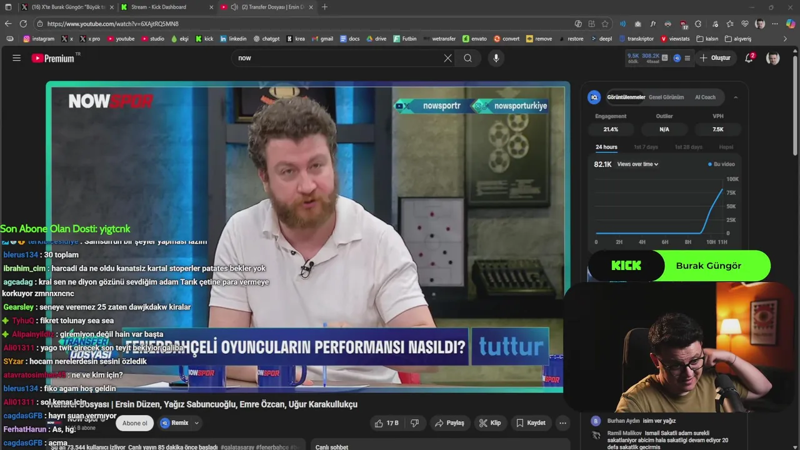
Task: Expand Remix dropdown chevron
Action: (x=196, y=423)
